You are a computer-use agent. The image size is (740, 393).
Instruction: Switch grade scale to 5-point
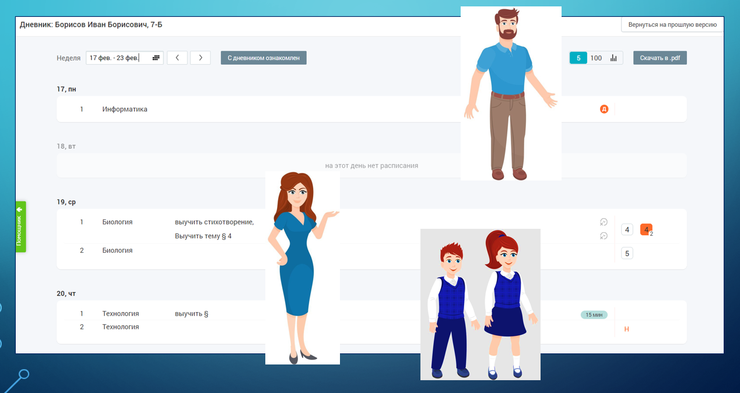(578, 58)
